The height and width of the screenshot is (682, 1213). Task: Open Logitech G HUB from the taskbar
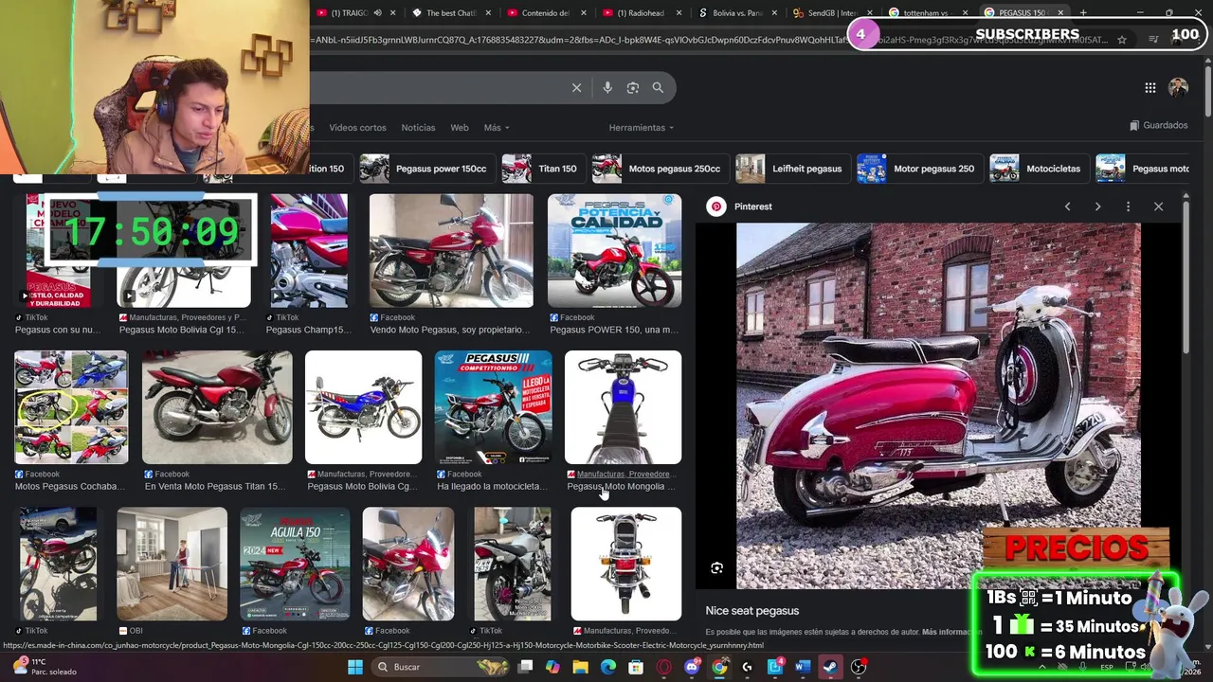pos(747,667)
